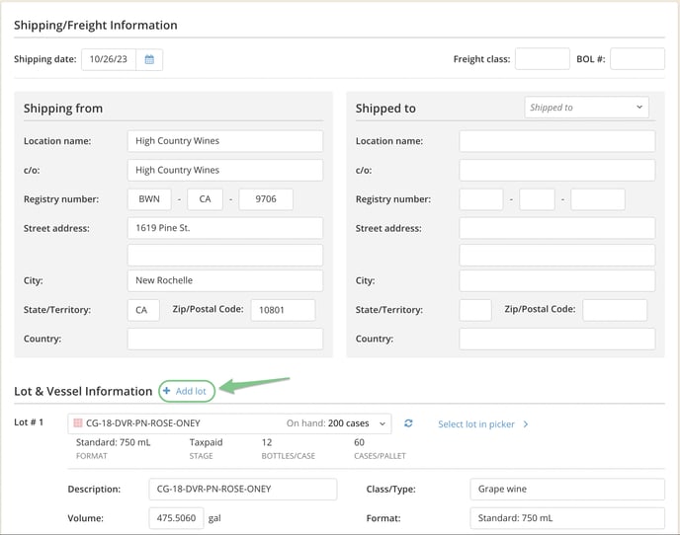This screenshot has height=535, width=680.
Task: Open the shipping date calendar picker
Action: click(x=149, y=59)
